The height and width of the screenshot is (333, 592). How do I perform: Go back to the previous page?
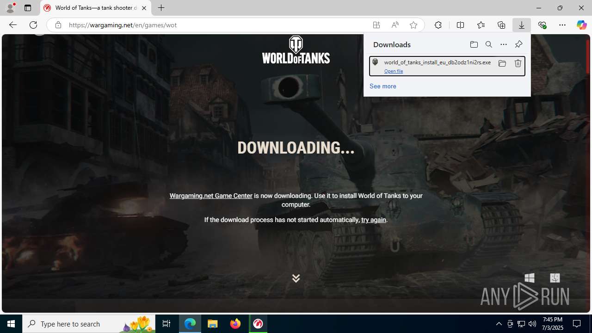click(x=13, y=25)
